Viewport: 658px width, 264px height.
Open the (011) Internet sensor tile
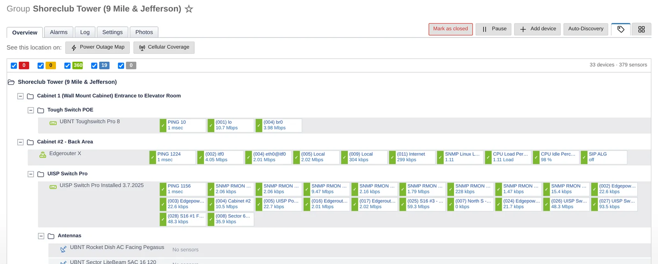pos(412,157)
